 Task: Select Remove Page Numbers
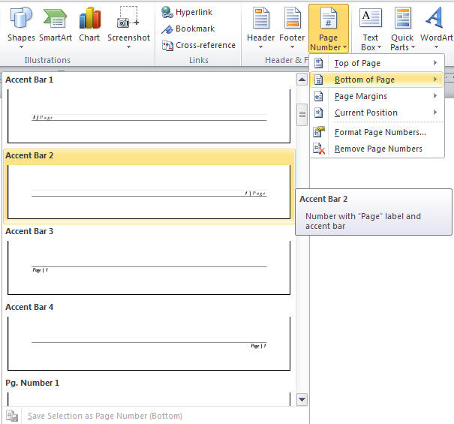pyautogui.click(x=377, y=149)
